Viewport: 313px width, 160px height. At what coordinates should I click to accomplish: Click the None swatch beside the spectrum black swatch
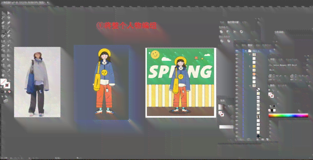tap(270, 110)
